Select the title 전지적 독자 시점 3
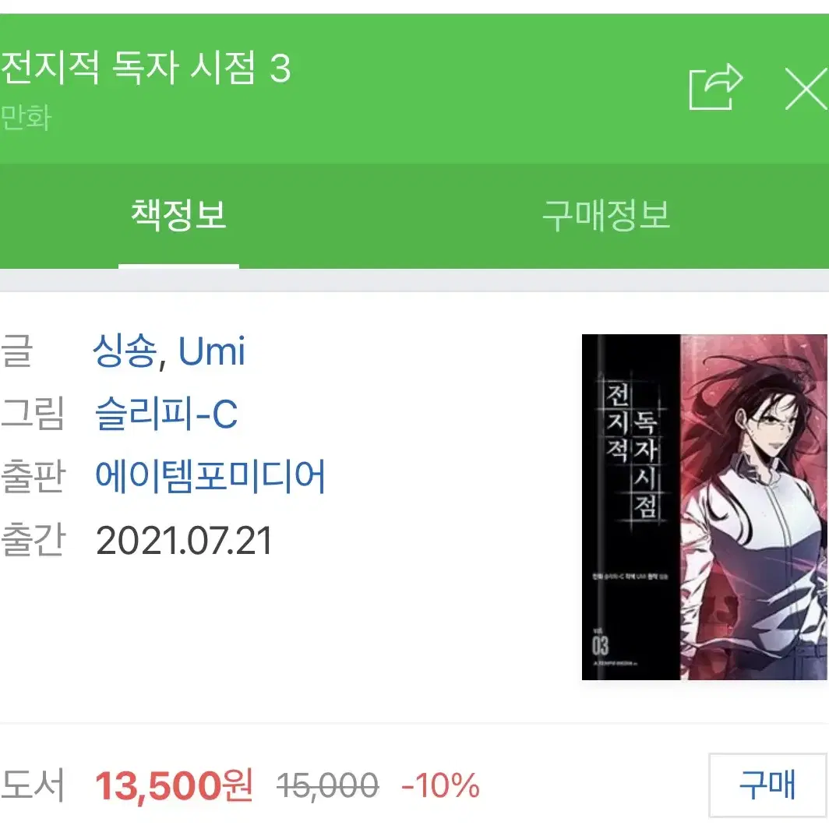Viewport: 829px width, 829px height. pyautogui.click(x=146, y=67)
